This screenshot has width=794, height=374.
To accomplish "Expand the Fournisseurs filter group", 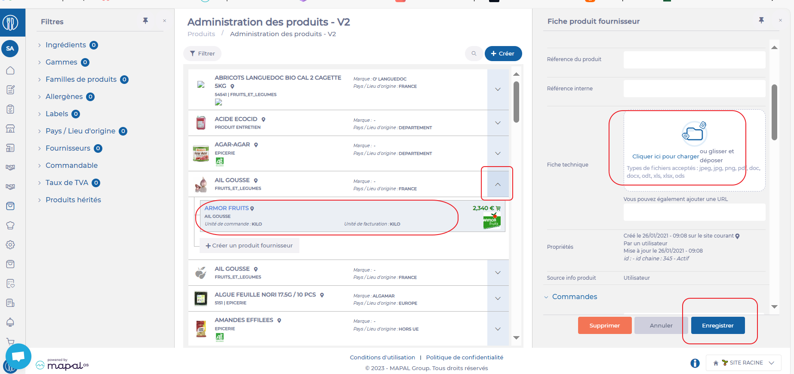I will (68, 148).
